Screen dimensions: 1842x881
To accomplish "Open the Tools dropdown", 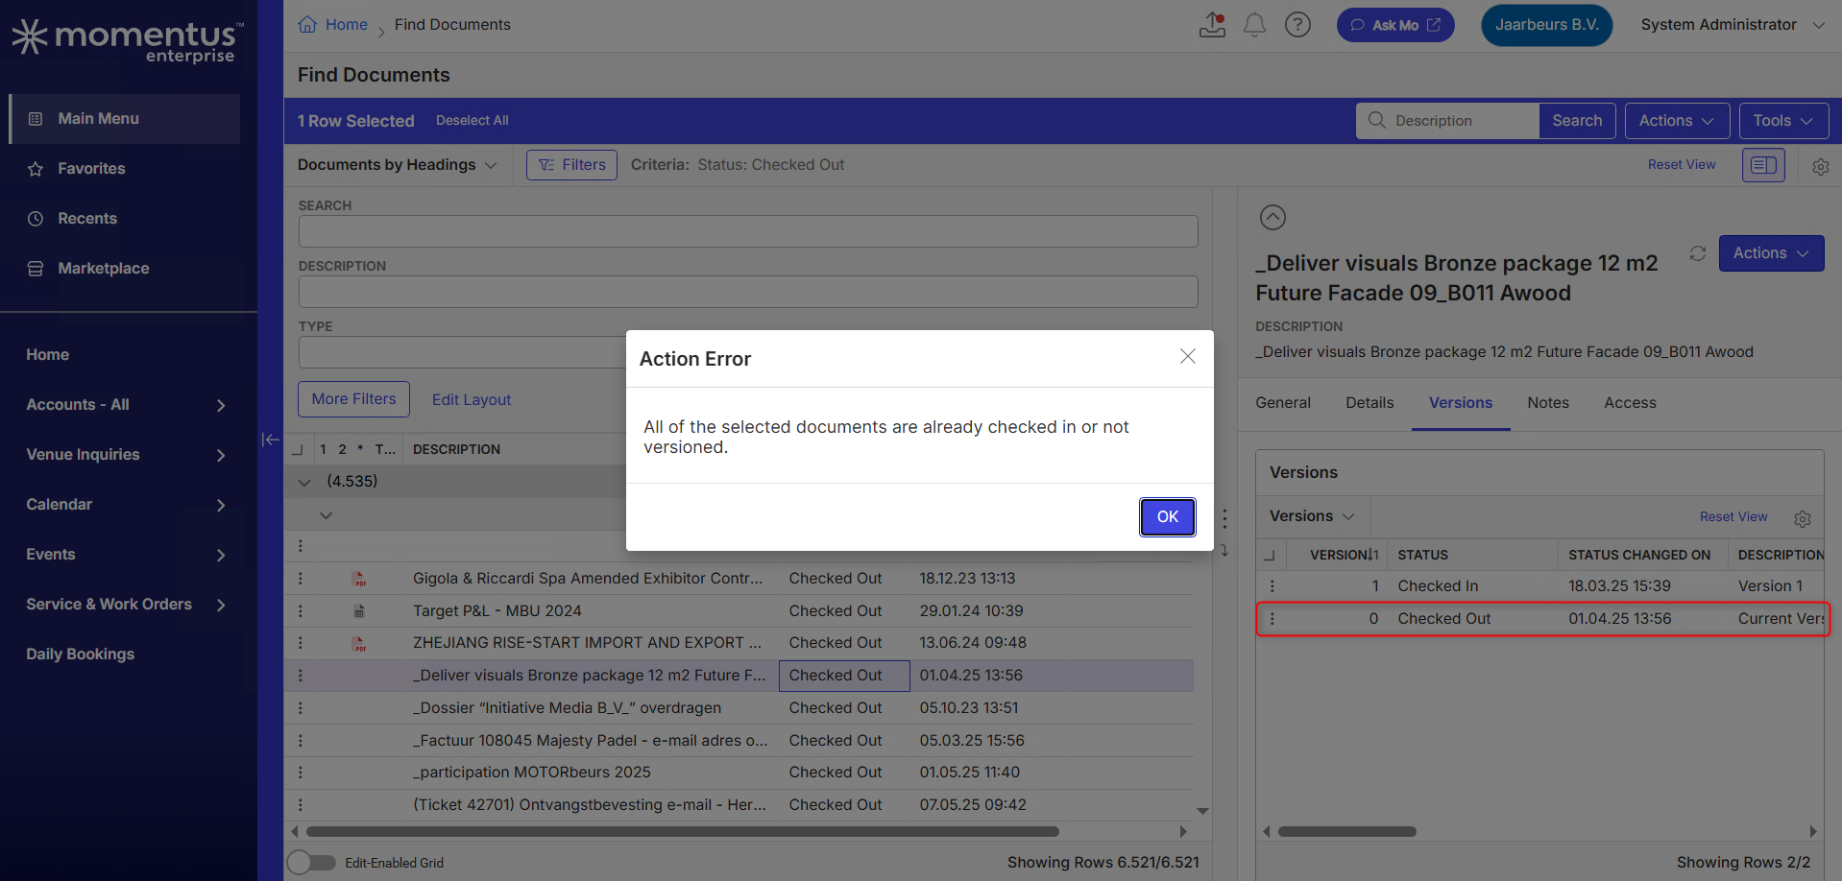I will (x=1783, y=121).
